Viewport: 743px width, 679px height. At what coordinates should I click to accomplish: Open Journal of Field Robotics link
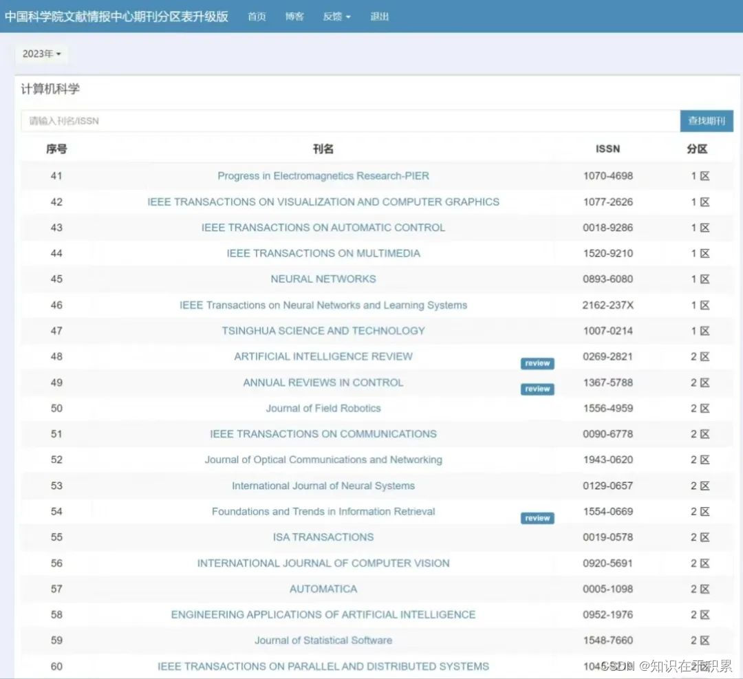point(323,408)
